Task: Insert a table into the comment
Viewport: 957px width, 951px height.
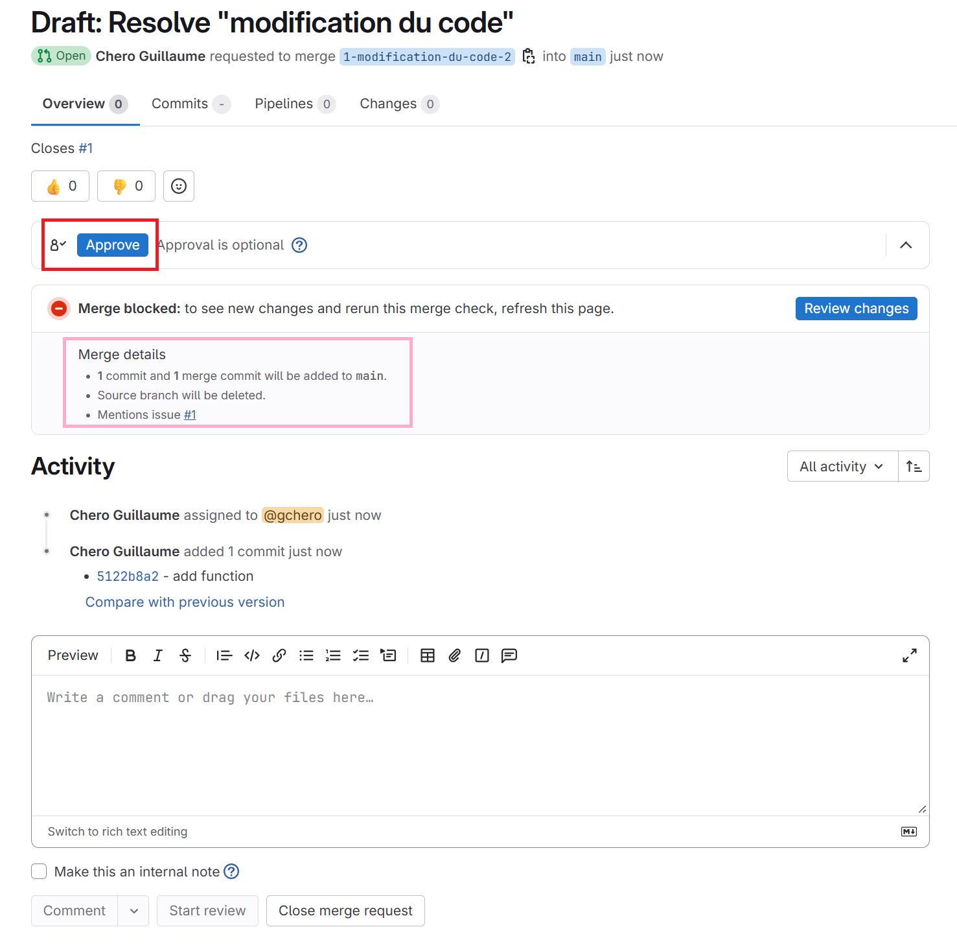Action: tap(428, 655)
